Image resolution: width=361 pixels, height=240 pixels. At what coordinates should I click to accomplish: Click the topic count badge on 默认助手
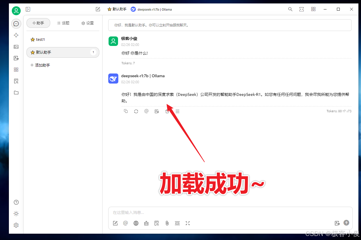point(93,52)
